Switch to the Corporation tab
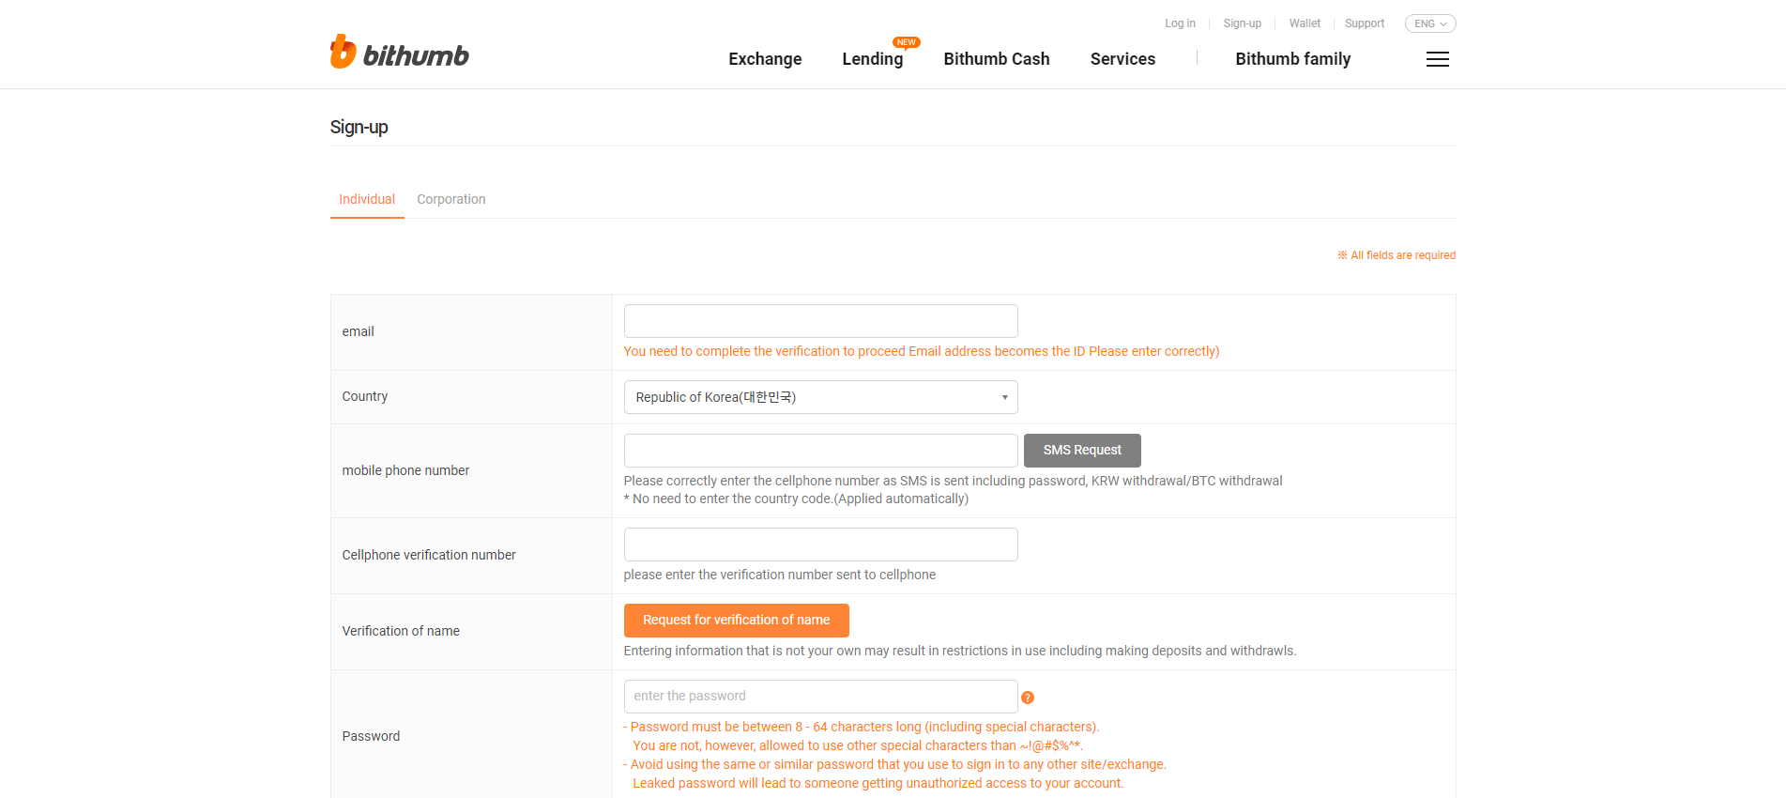The image size is (1786, 798). pyautogui.click(x=451, y=199)
